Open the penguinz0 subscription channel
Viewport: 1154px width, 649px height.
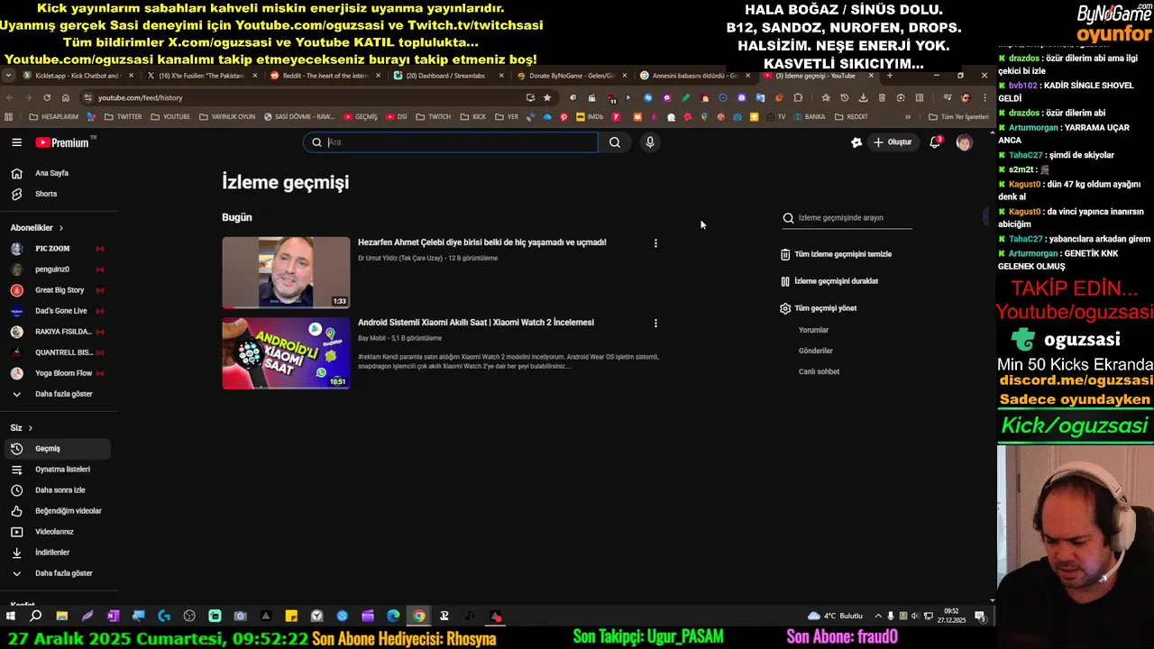point(52,270)
